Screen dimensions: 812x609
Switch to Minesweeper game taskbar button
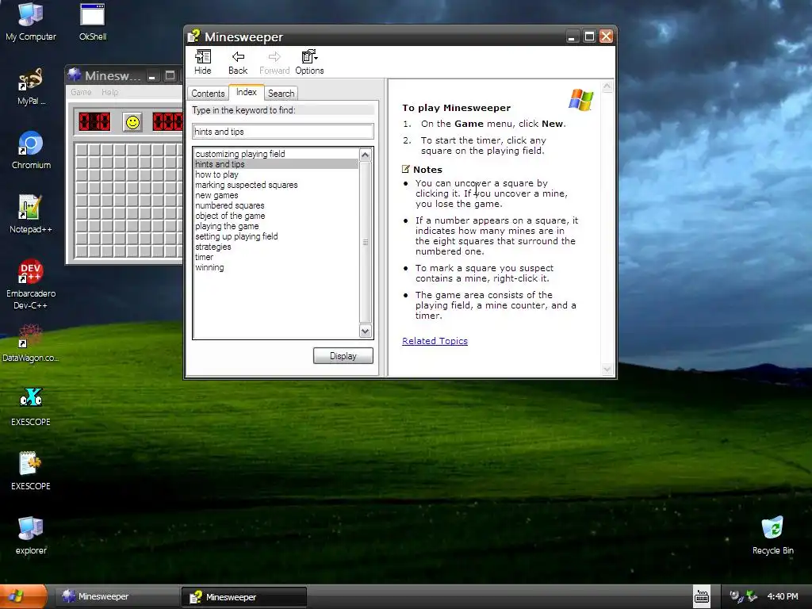116,596
